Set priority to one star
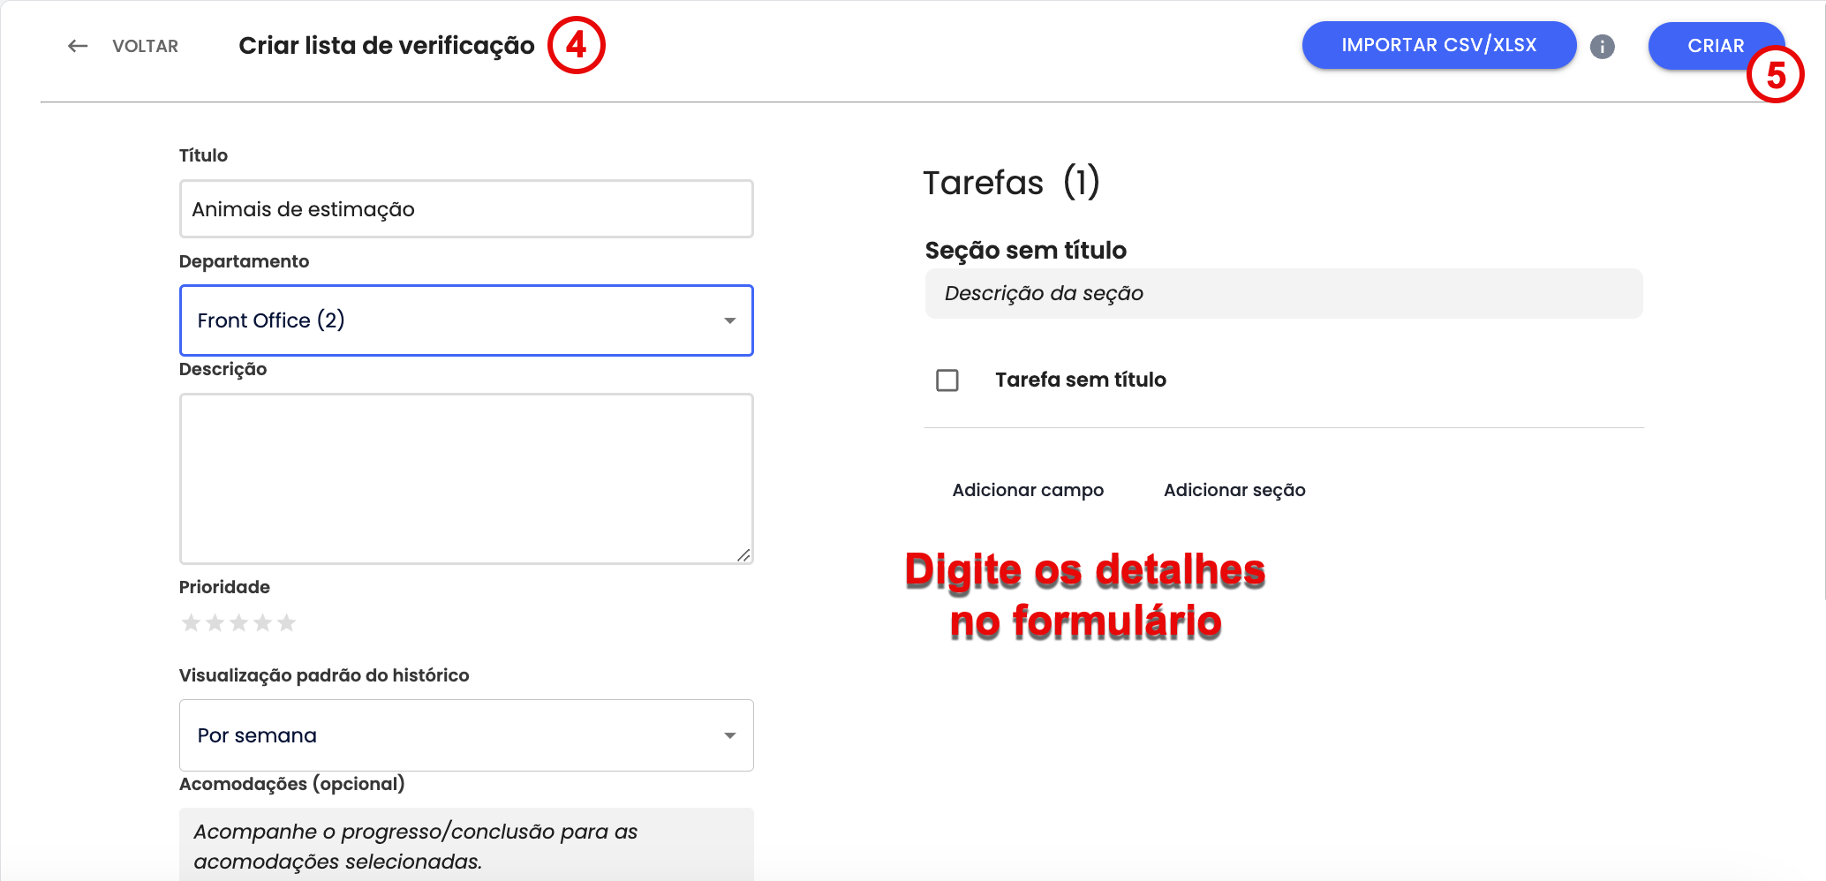1826x881 pixels. point(191,623)
